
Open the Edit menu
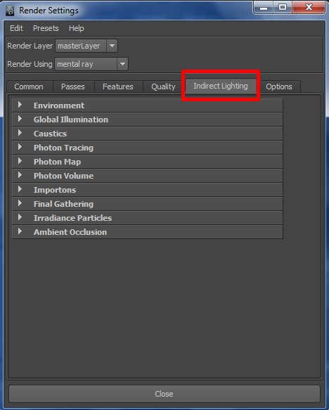16,28
